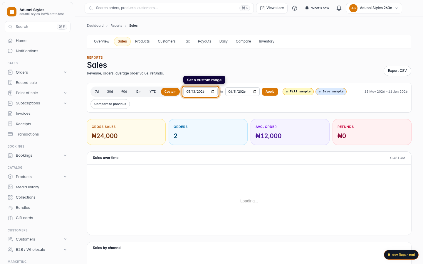
Task: Switch to the Payouts tab
Action: click(x=204, y=42)
